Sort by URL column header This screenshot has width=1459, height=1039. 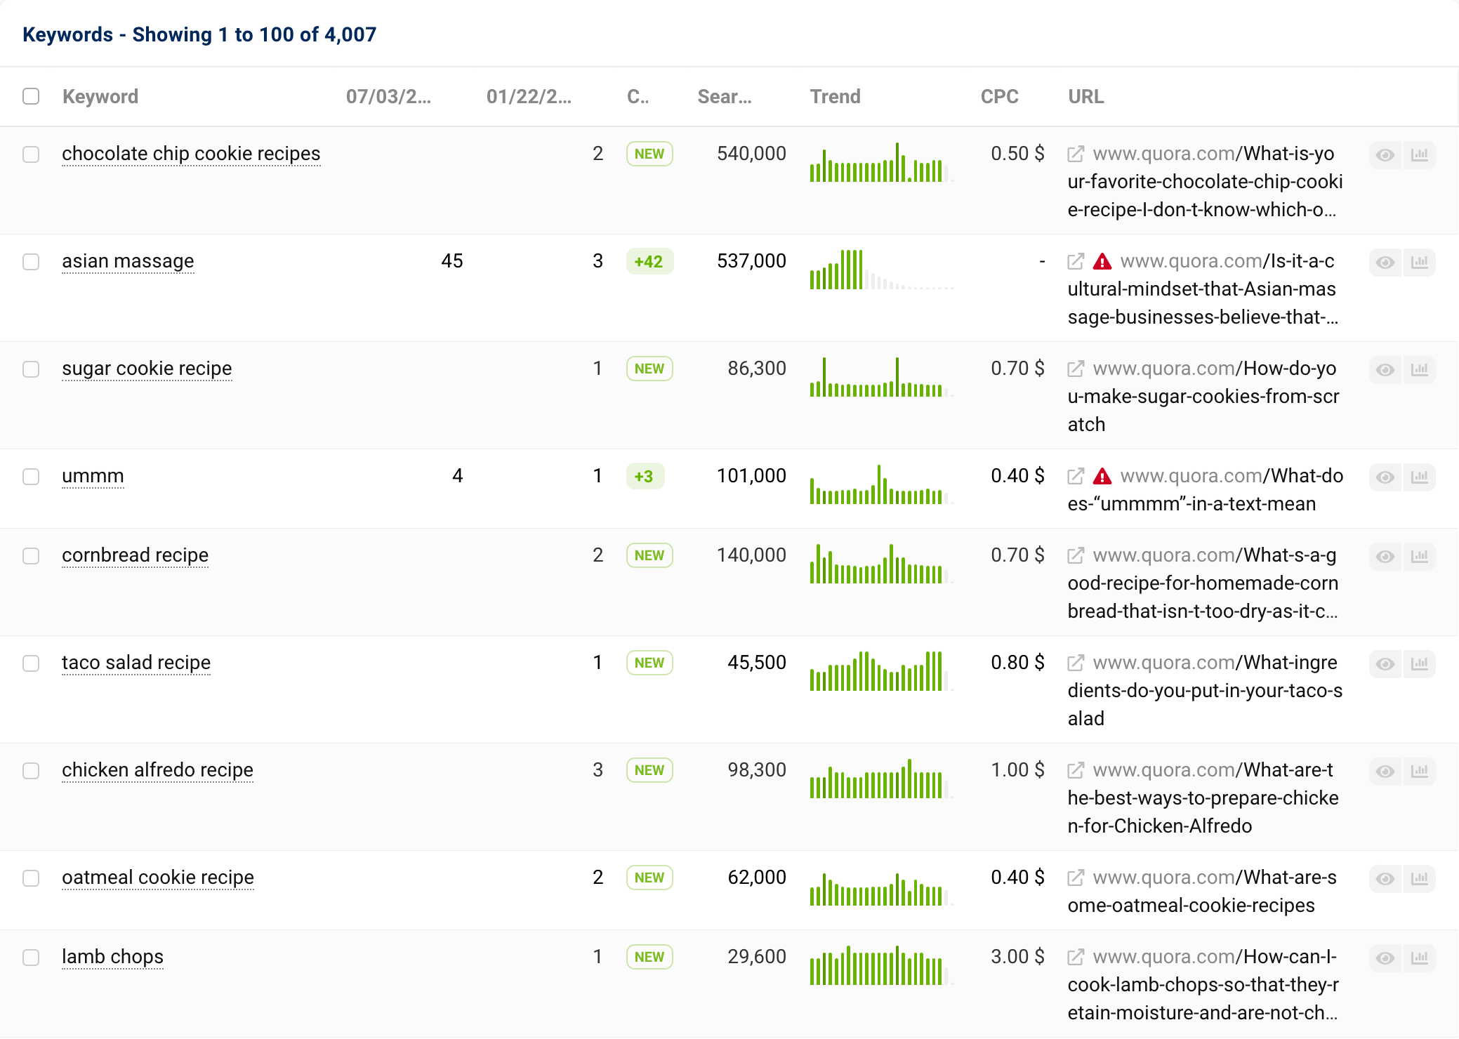coord(1086,96)
